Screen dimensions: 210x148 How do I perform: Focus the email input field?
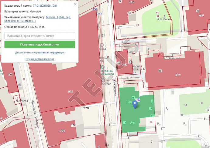point(40,36)
